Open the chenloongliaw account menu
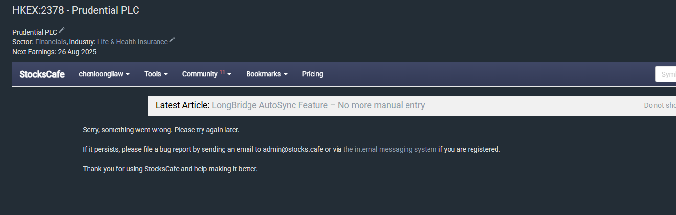 [x=104, y=74]
